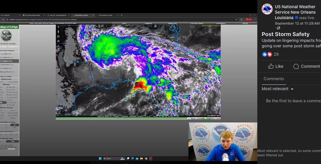The width and height of the screenshot is (321, 164).
Task: Click the heart reaction icon under the post
Action: tap(269, 54)
